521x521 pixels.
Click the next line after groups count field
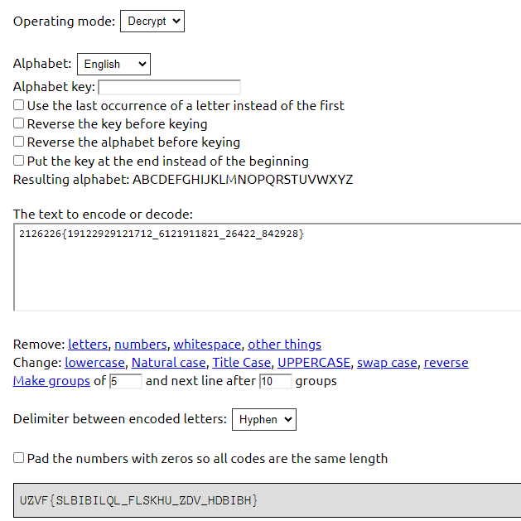[276, 381]
